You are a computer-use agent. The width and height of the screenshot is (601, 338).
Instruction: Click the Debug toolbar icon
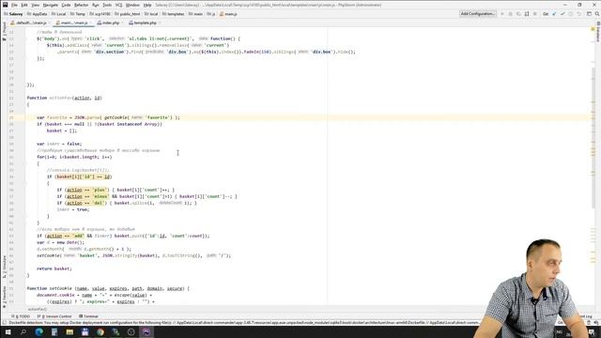coord(510,14)
